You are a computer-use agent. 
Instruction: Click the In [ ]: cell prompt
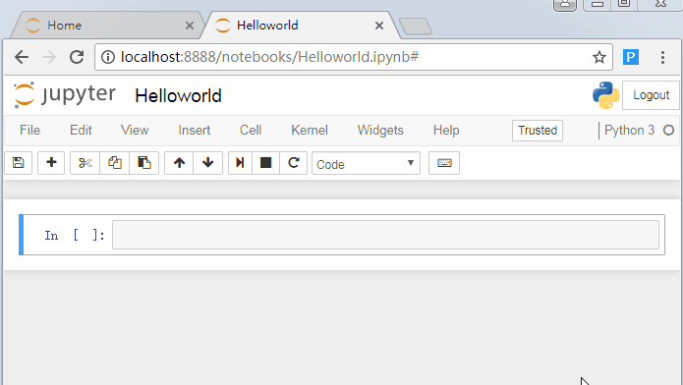pyautogui.click(x=75, y=236)
